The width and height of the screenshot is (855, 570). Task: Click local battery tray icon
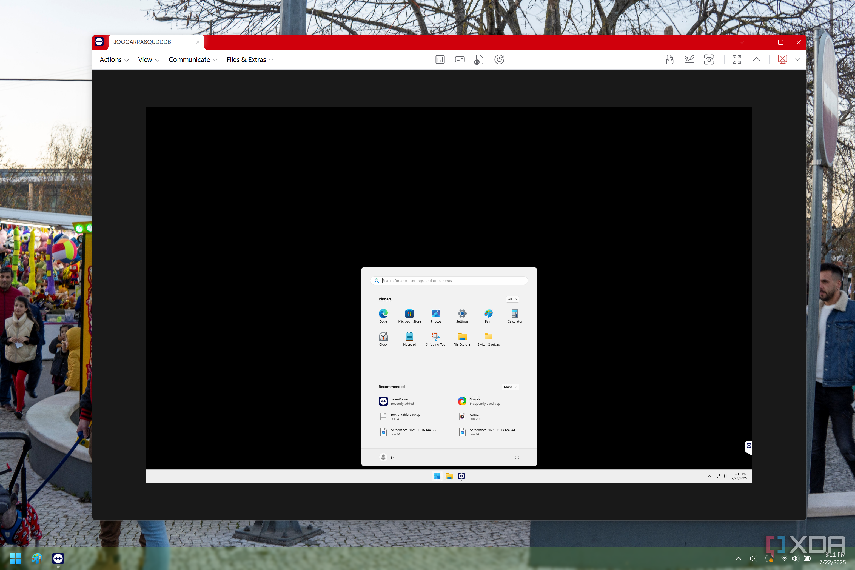click(x=807, y=559)
